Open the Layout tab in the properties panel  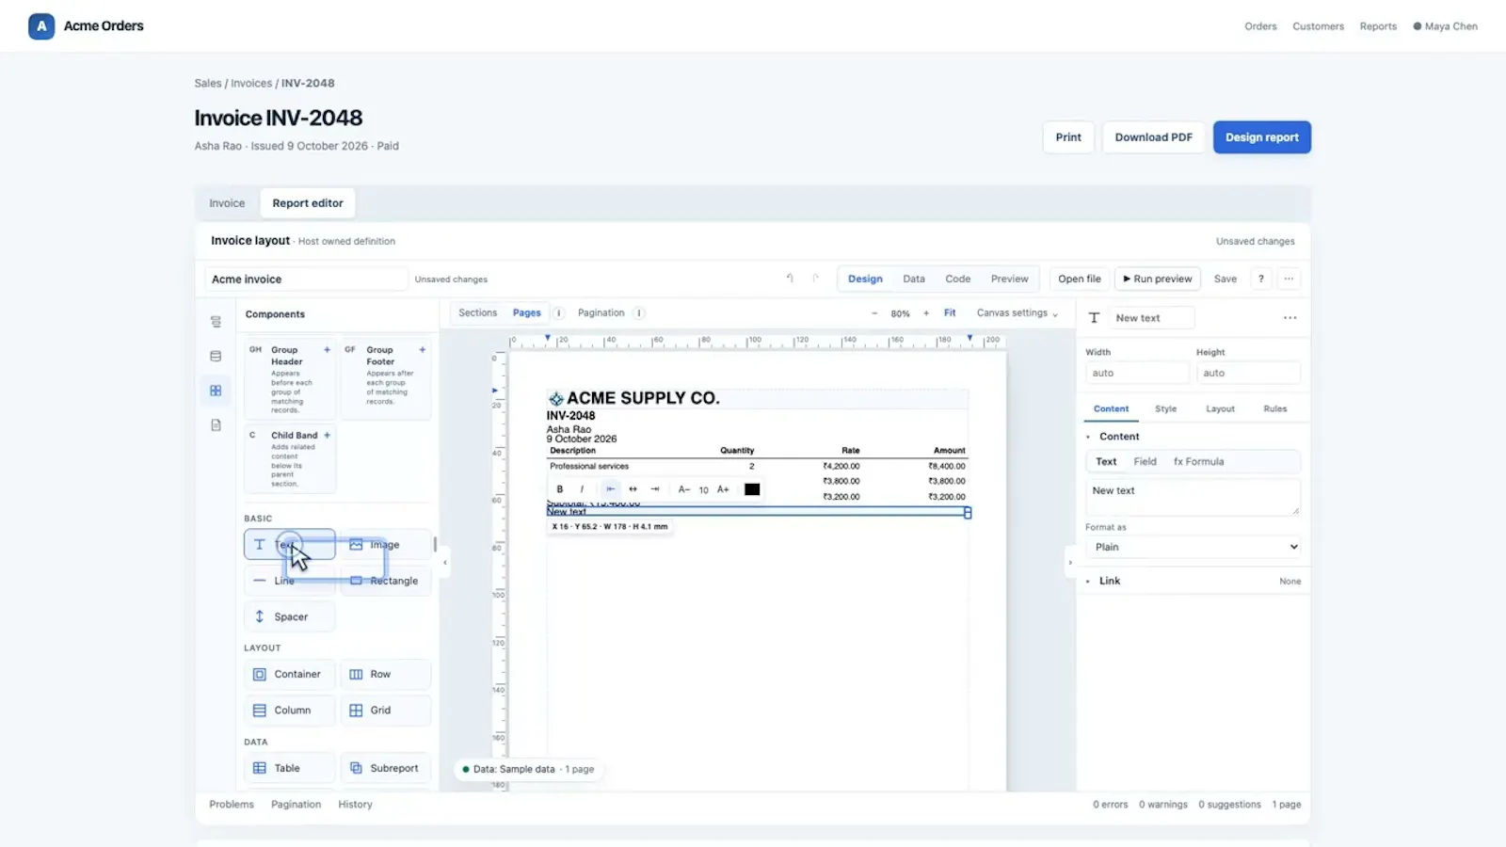click(1220, 409)
